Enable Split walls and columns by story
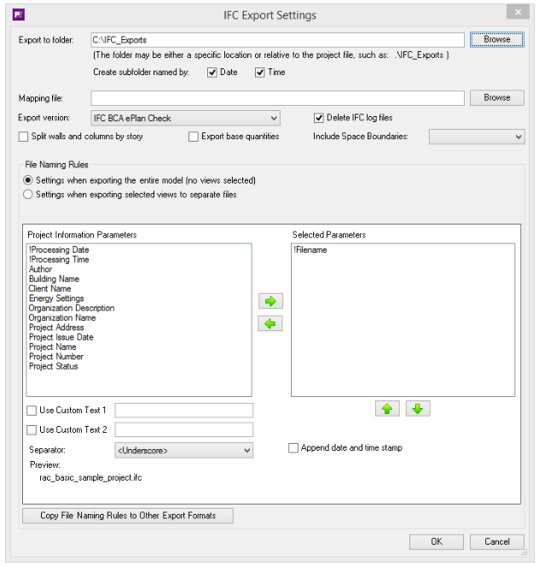This screenshot has height=566, width=539. [23, 137]
